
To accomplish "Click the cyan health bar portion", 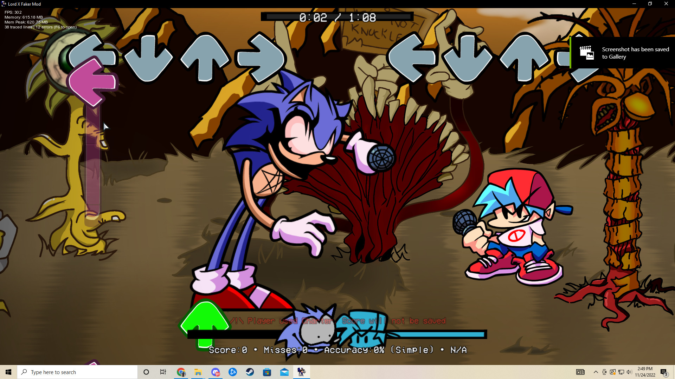I will 436,334.
